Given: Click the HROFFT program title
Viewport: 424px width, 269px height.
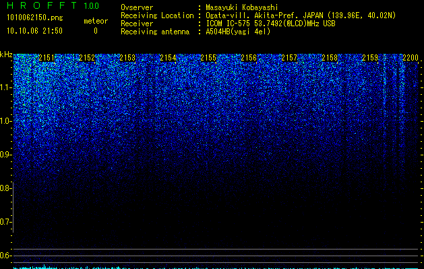Looking at the screenshot, I should click(x=42, y=5).
